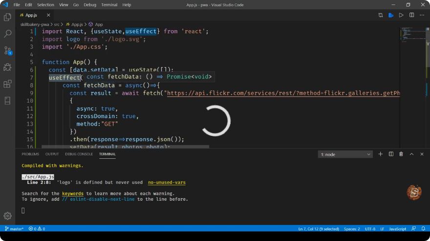430x241 pixels.
Task: Expand the '1: node' terminal dropdown
Action: coord(345,154)
